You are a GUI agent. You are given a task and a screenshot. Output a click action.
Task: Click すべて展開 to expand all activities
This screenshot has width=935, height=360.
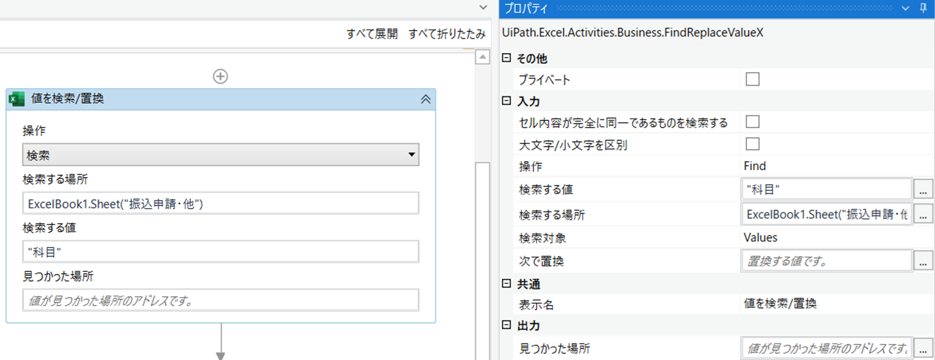point(372,34)
